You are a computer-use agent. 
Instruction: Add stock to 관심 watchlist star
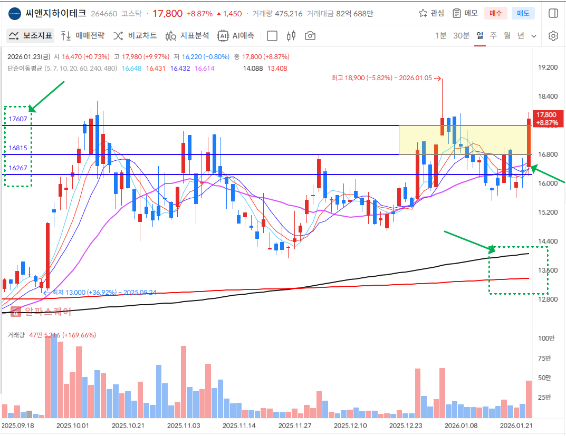click(431, 13)
